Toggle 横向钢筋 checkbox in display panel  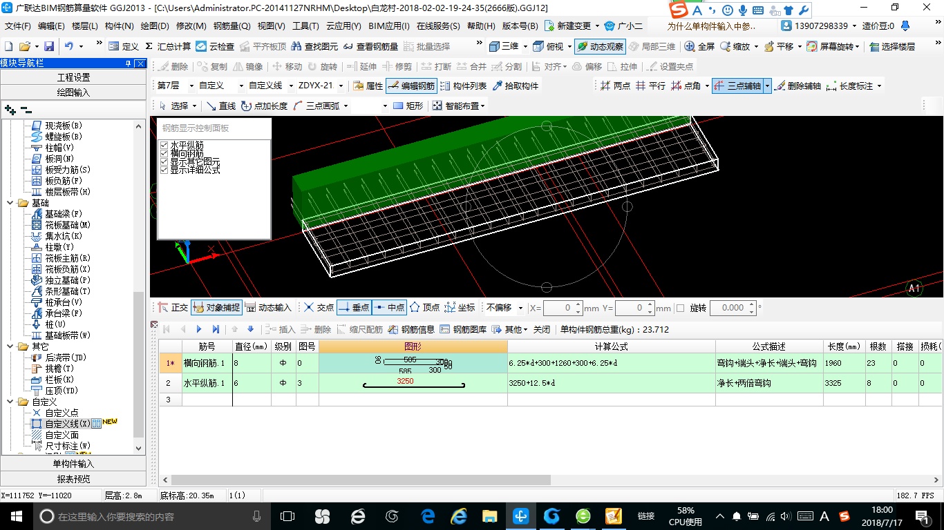point(164,153)
